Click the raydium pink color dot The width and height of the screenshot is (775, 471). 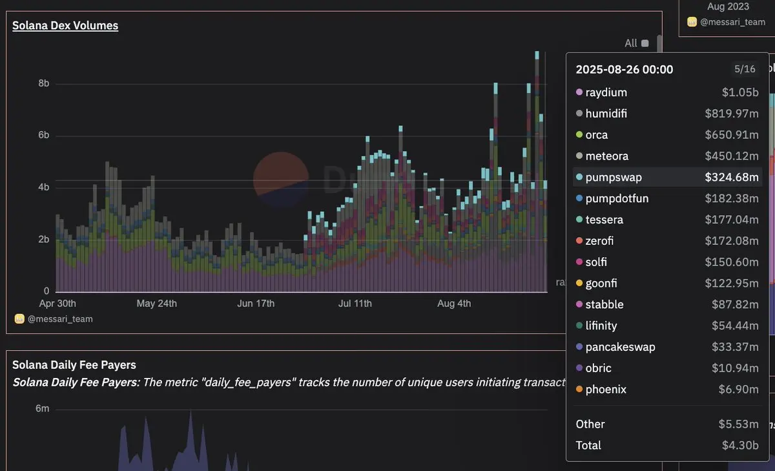(x=579, y=93)
